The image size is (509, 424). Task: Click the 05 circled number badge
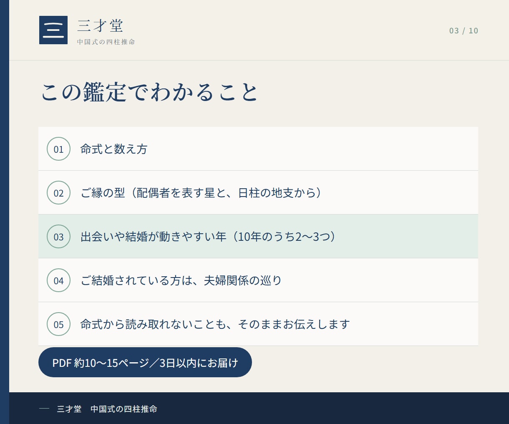click(58, 324)
